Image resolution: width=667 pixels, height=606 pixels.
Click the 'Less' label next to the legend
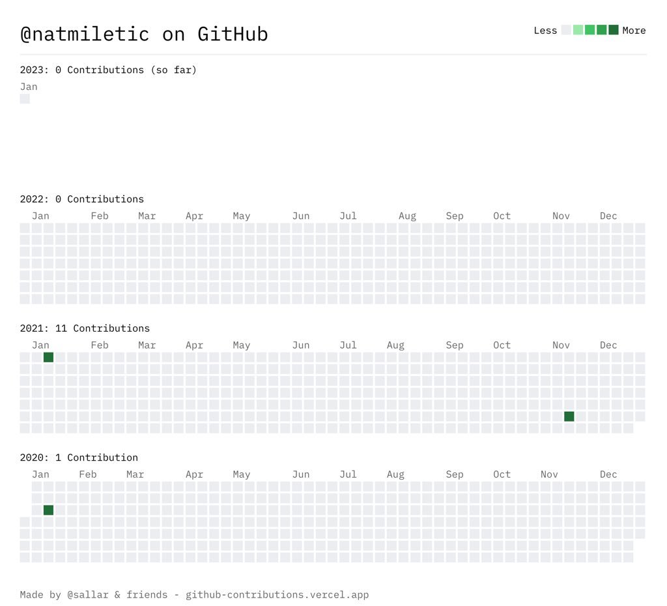[x=546, y=30]
